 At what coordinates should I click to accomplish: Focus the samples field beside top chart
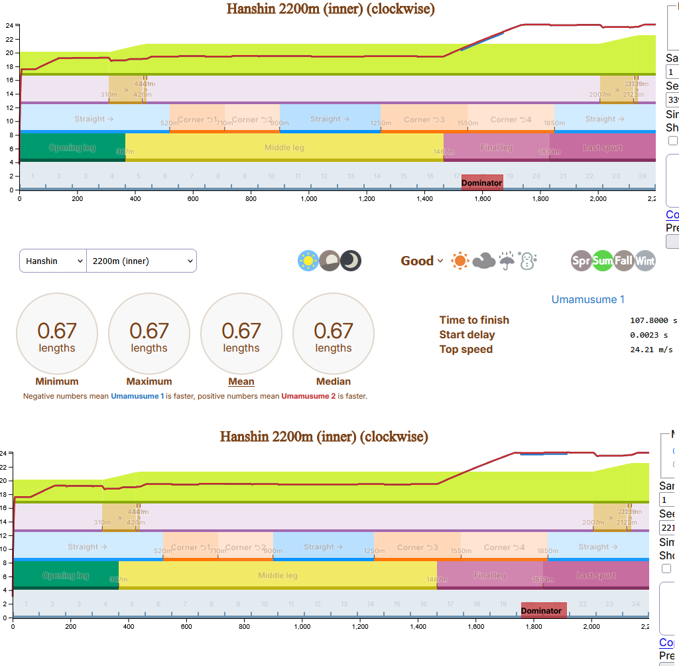pos(672,72)
